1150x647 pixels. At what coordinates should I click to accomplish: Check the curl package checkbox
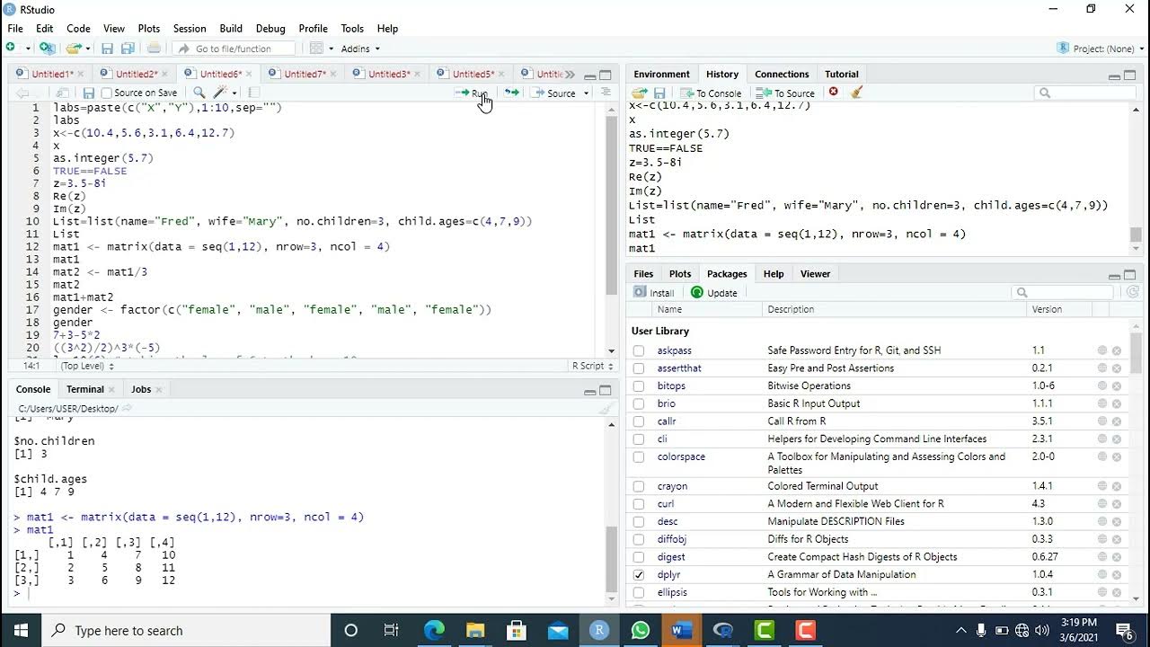pyautogui.click(x=639, y=504)
